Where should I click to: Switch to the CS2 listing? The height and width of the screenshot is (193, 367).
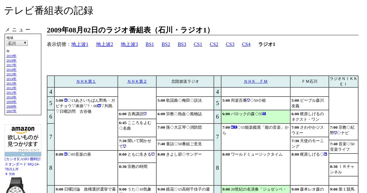[x=214, y=44]
